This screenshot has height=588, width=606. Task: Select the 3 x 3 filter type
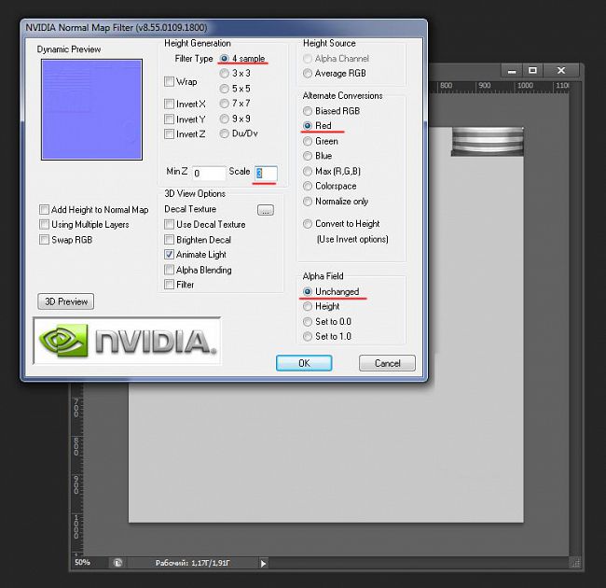[x=225, y=73]
